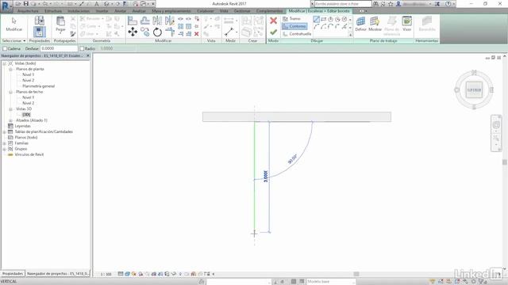Select the Tramo draw mode
The image size is (508, 285).
291,19
